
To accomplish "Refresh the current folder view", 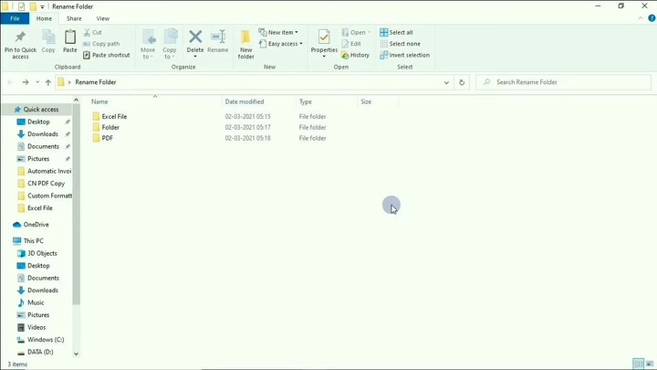I will (462, 82).
